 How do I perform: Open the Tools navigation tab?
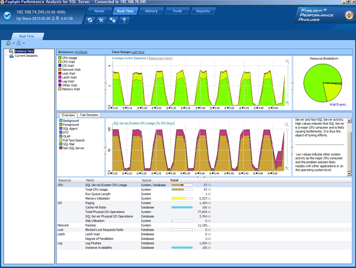pos(177,11)
